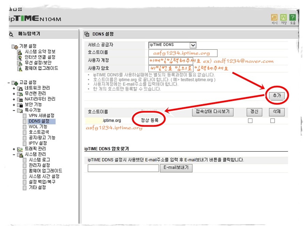This screenshot has height=230, width=307.
Task: Click the password recovery E-mail input field
Action: tap(123, 168)
